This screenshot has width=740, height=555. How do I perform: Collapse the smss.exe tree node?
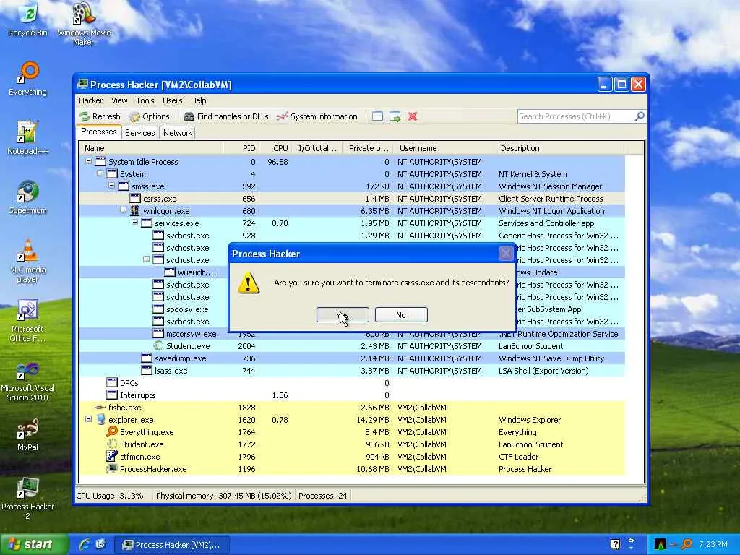point(111,186)
